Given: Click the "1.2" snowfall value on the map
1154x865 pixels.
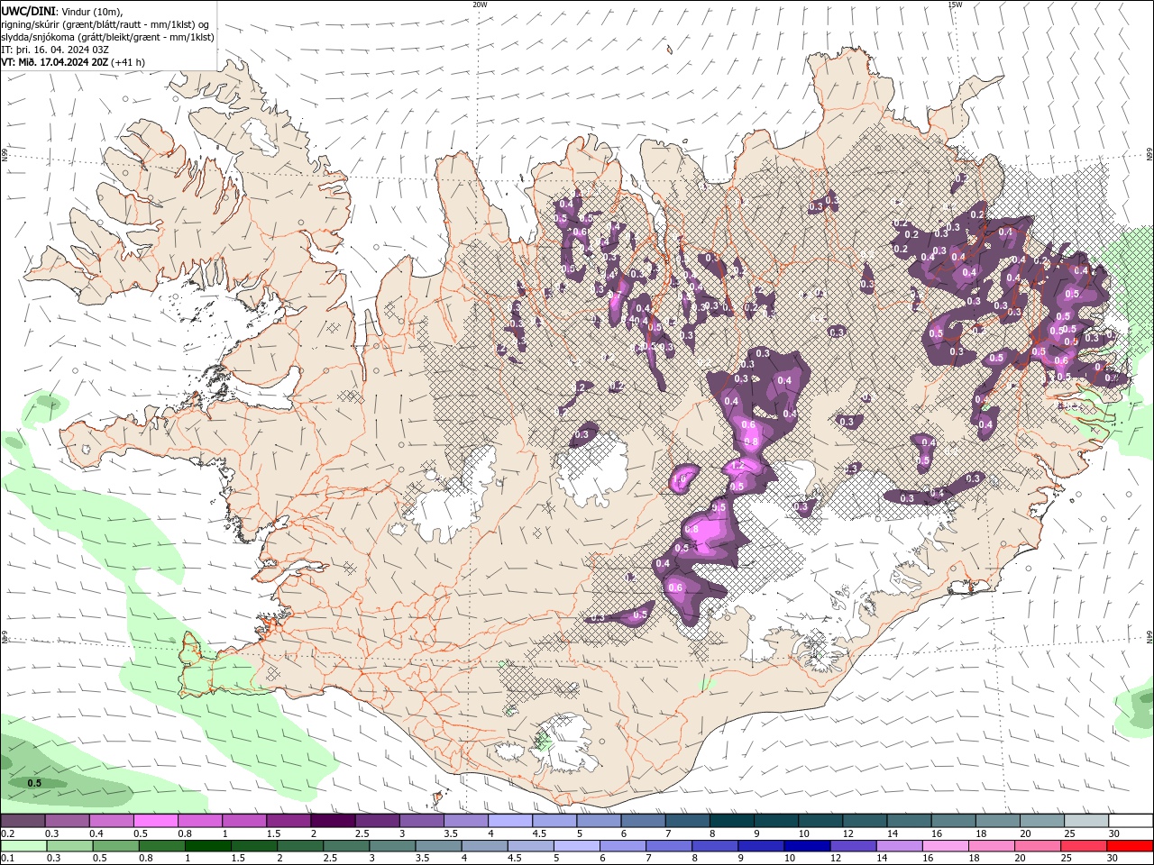Looking at the screenshot, I should coord(737,467).
